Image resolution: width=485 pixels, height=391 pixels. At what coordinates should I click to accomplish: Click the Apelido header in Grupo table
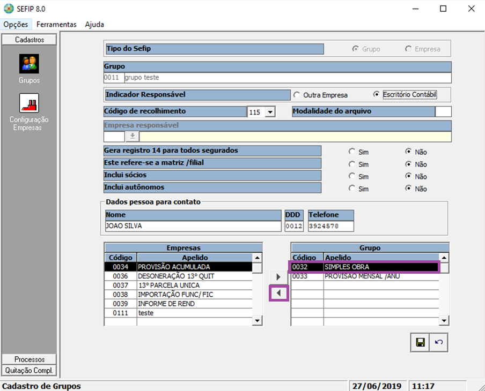point(381,258)
